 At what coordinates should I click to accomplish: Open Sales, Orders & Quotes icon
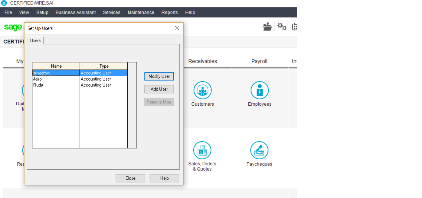click(202, 150)
